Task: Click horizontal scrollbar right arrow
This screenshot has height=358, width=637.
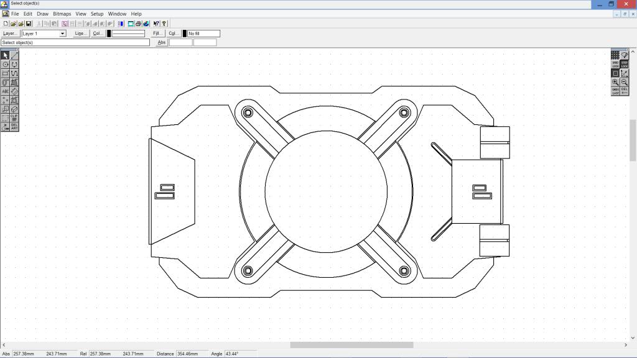Action: pos(626,345)
